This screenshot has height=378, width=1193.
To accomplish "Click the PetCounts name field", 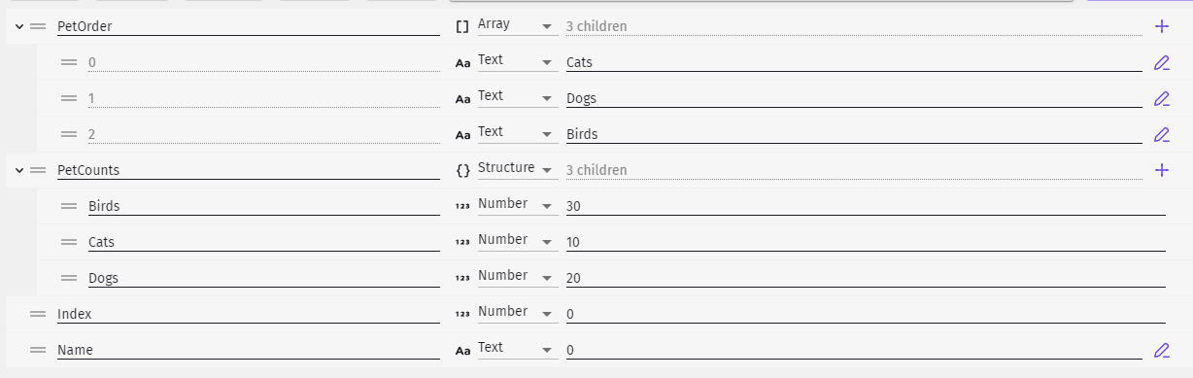I will point(248,170).
